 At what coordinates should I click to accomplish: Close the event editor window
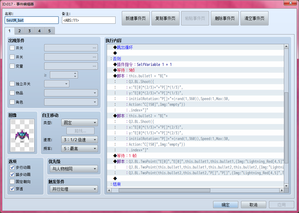[291, 3]
